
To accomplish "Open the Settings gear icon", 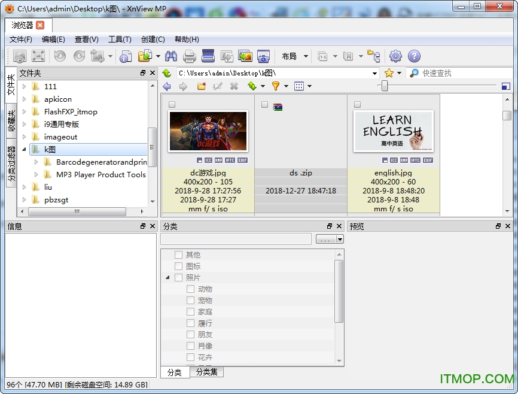I will click(395, 56).
